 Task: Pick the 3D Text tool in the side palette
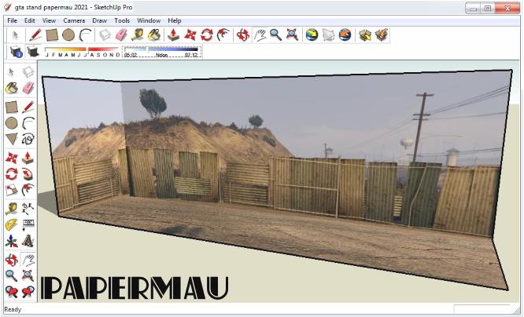pos(28,241)
